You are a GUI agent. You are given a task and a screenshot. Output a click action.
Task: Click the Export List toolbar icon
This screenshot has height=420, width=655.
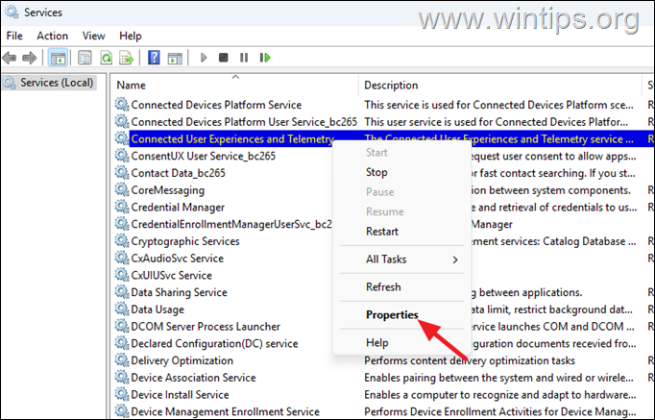tap(125, 58)
